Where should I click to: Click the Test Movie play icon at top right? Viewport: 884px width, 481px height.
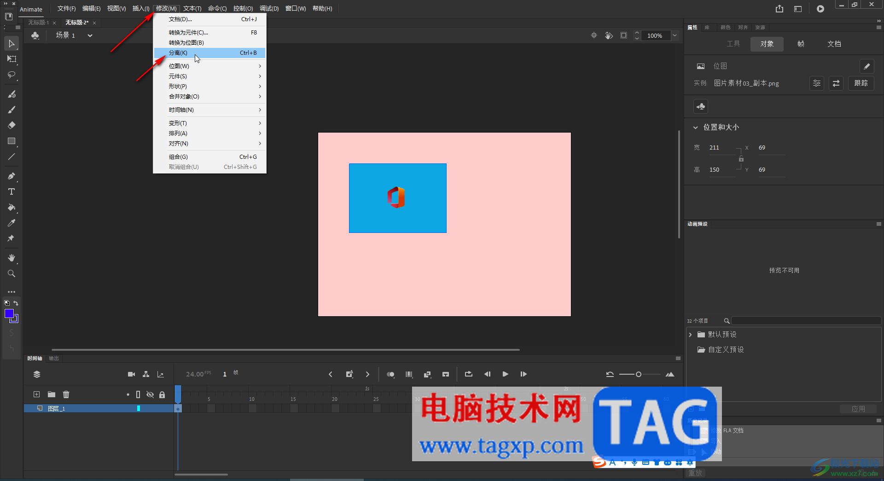point(820,9)
